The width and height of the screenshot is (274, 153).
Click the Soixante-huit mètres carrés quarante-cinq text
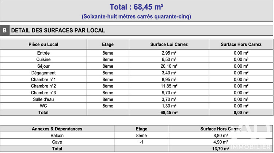tap(137, 16)
